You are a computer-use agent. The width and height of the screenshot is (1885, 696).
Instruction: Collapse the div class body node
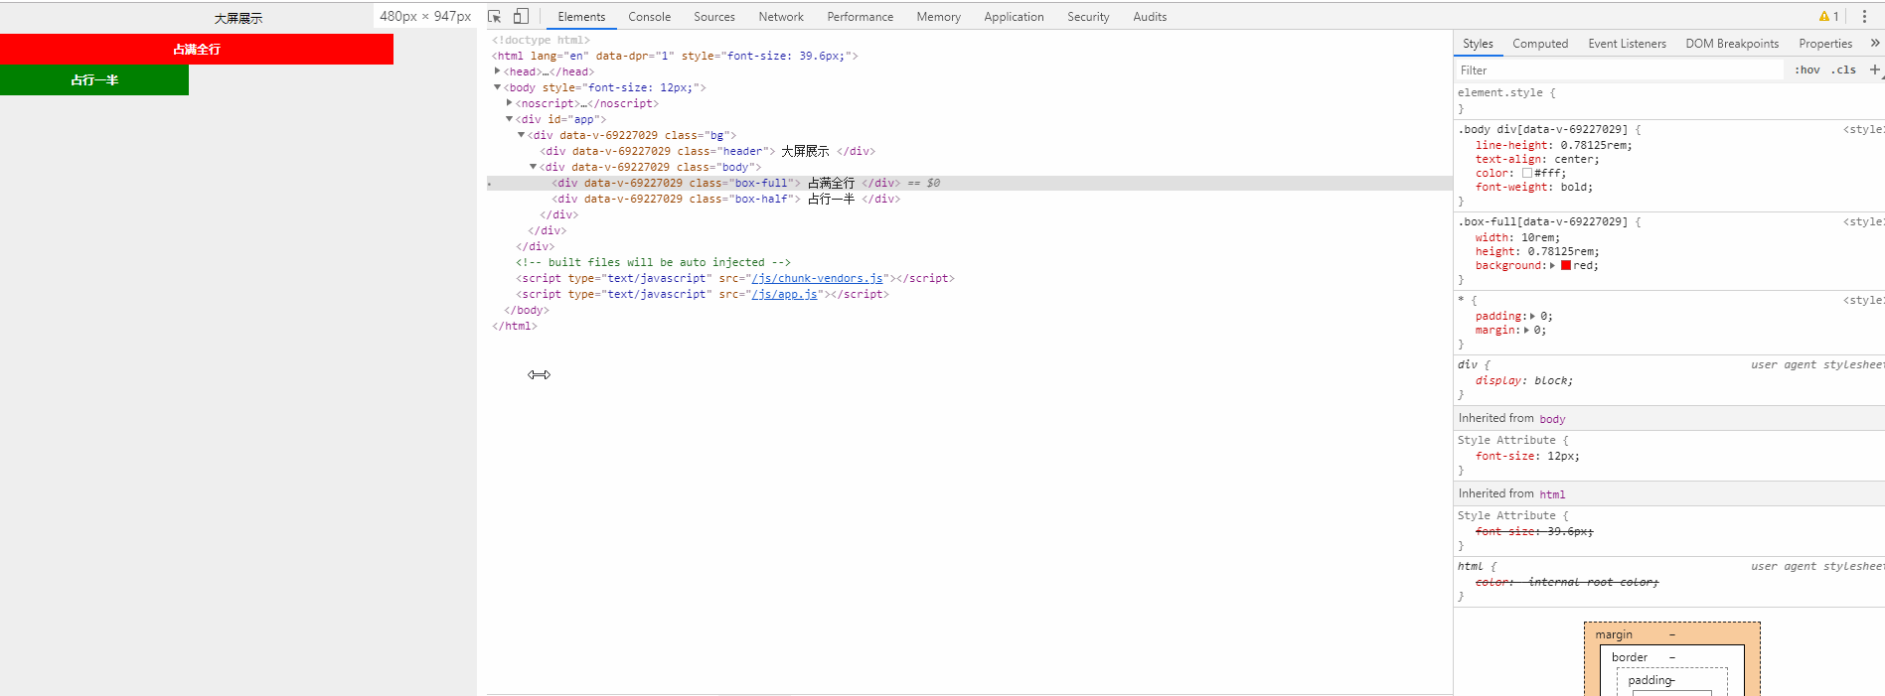533,167
